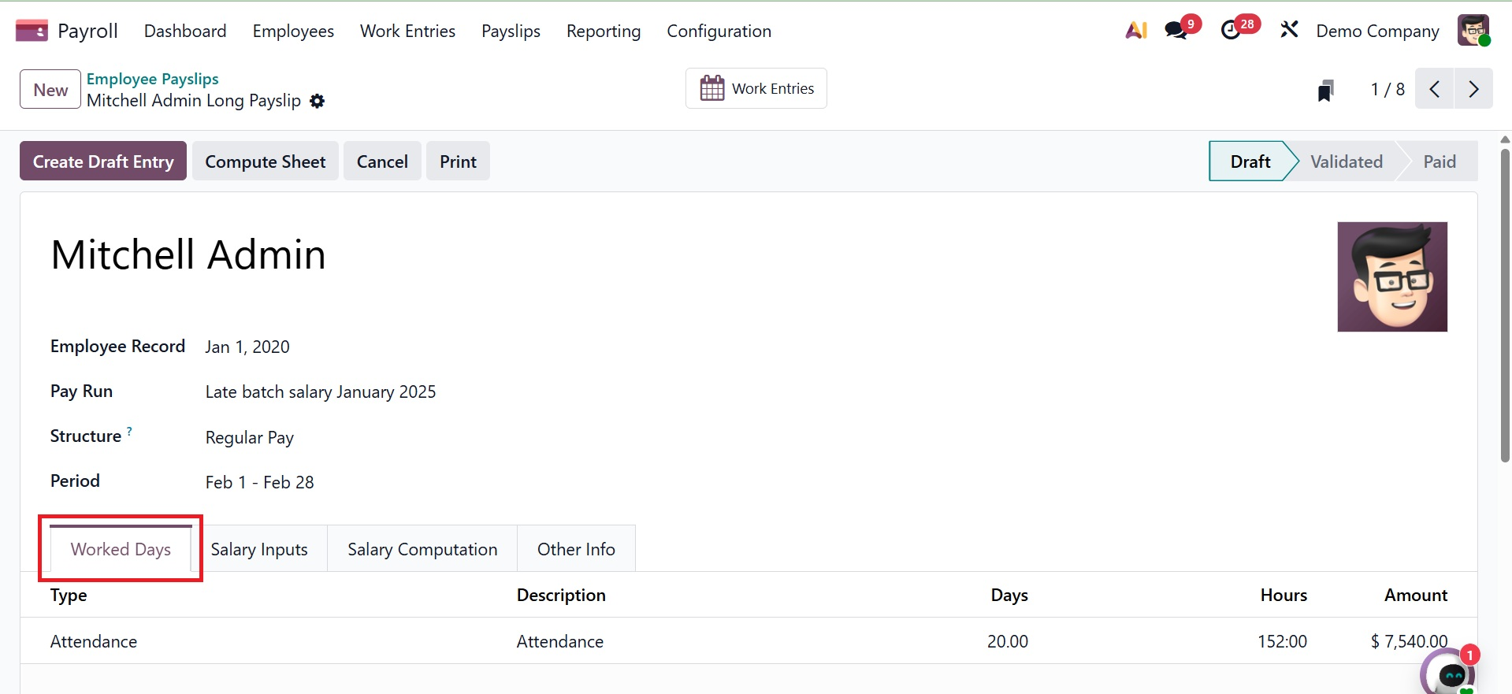The height and width of the screenshot is (694, 1512).
Task: Click the payslip gear actions icon
Action: click(317, 101)
